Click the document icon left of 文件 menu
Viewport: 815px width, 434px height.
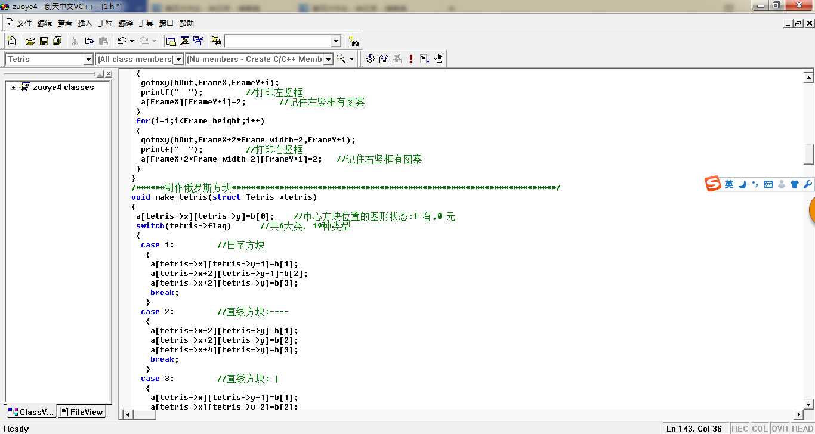click(x=10, y=23)
